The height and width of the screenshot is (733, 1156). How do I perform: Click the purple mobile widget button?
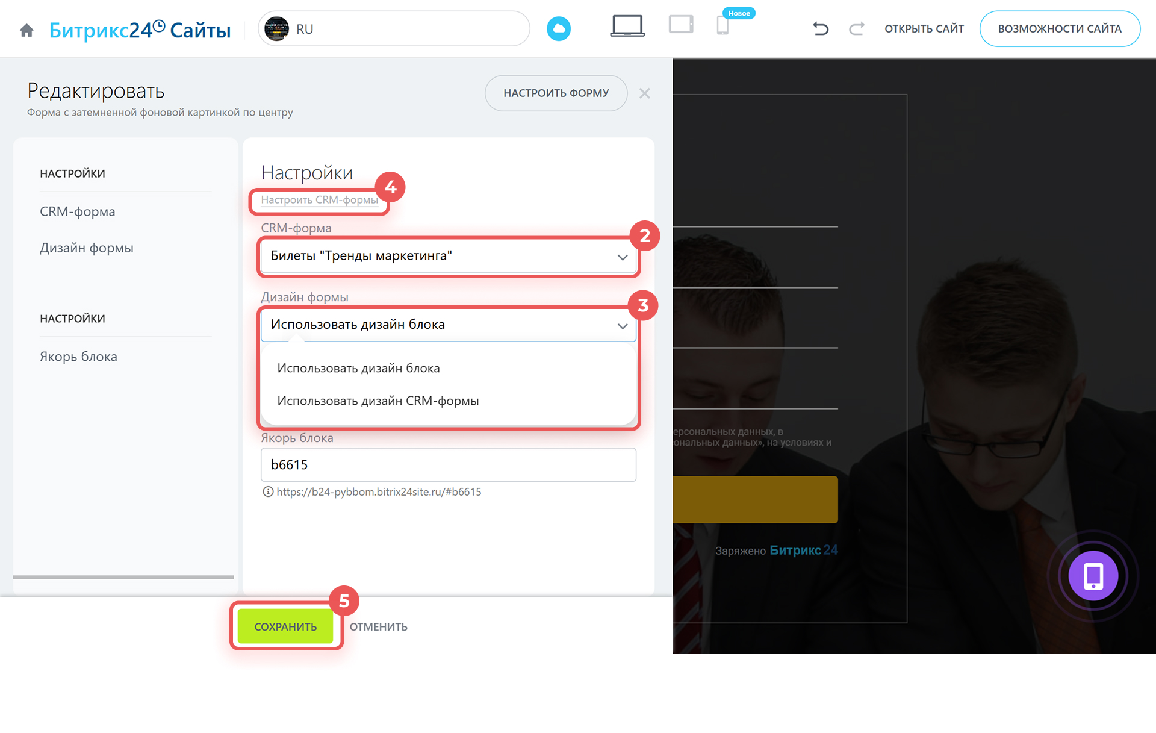[x=1093, y=576]
